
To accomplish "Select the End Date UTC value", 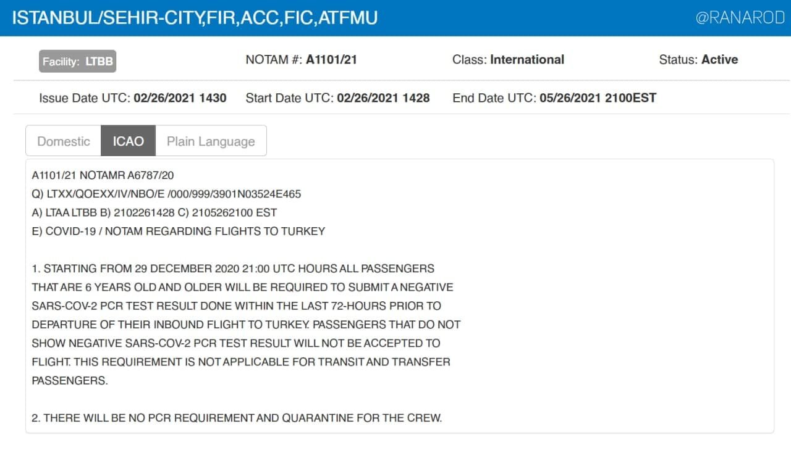I will [598, 98].
